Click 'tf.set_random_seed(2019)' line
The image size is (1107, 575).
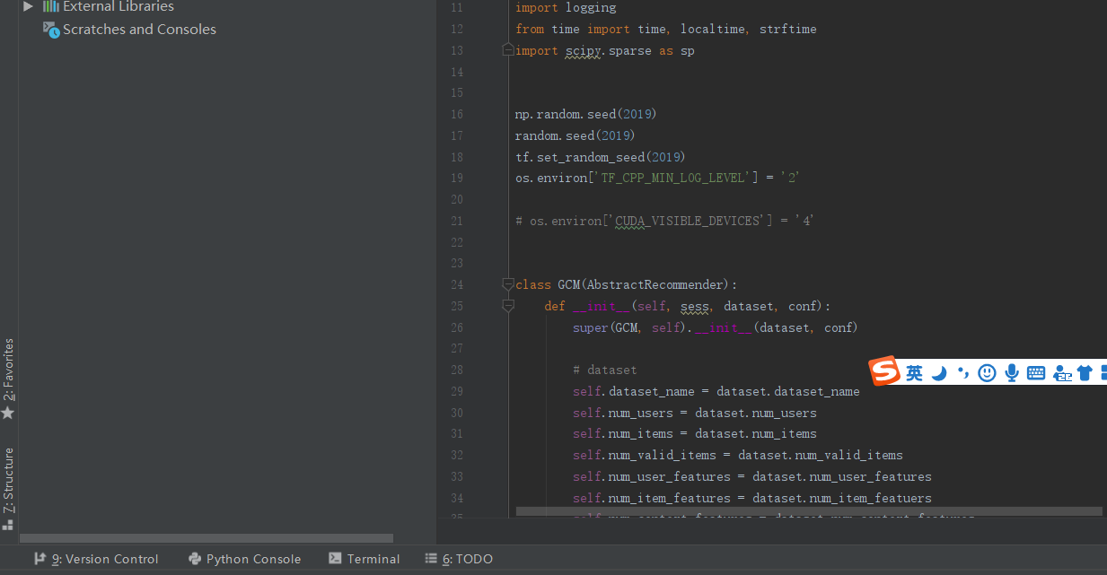[x=600, y=157]
